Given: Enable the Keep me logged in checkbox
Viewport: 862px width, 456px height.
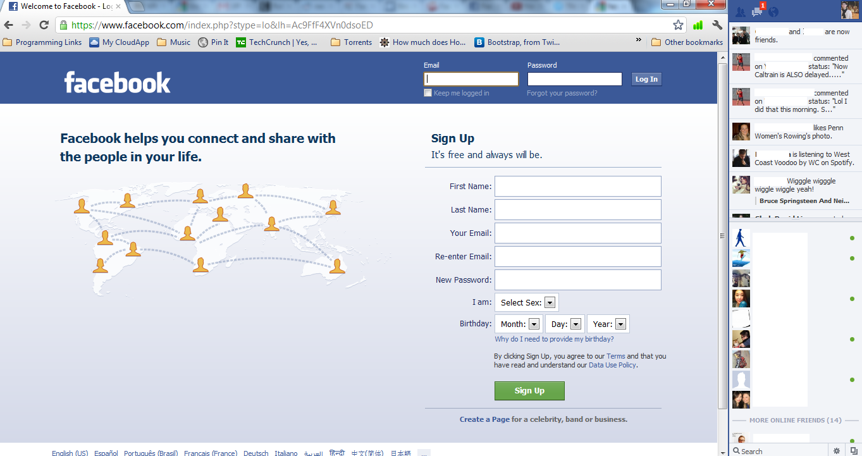Looking at the screenshot, I should pos(428,92).
